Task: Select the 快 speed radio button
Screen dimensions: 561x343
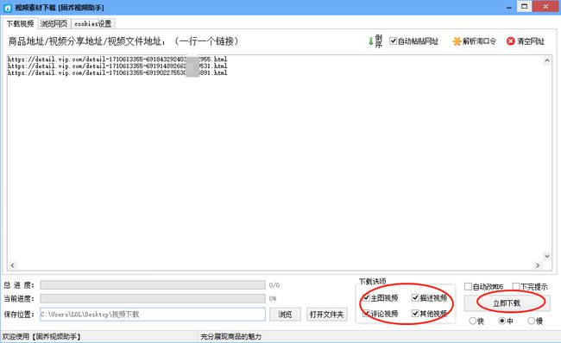Action: (x=472, y=321)
